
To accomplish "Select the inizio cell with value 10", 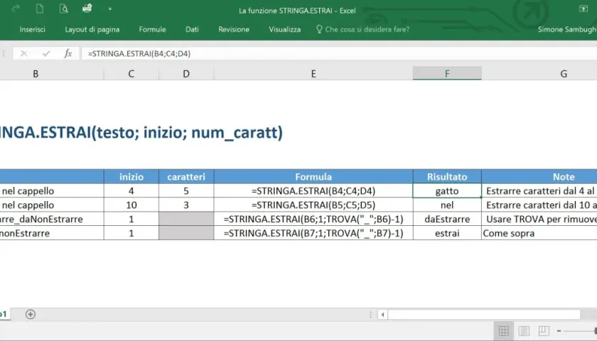I will coord(131,205).
